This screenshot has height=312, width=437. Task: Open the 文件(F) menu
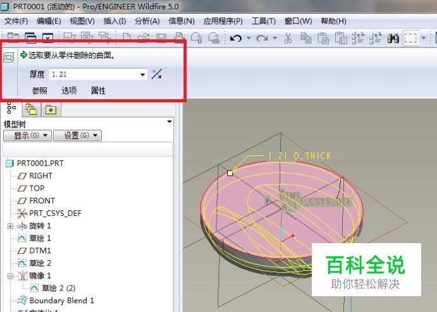click(x=16, y=21)
